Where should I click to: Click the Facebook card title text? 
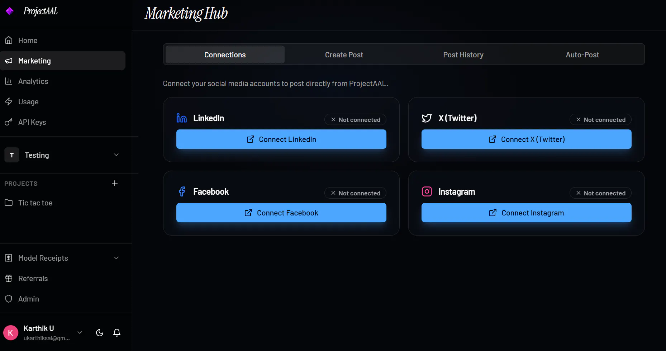pyautogui.click(x=211, y=191)
